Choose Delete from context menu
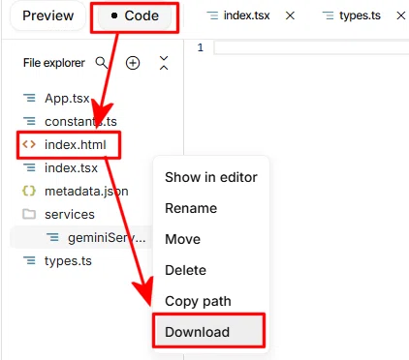This screenshot has height=360, width=409. [185, 270]
